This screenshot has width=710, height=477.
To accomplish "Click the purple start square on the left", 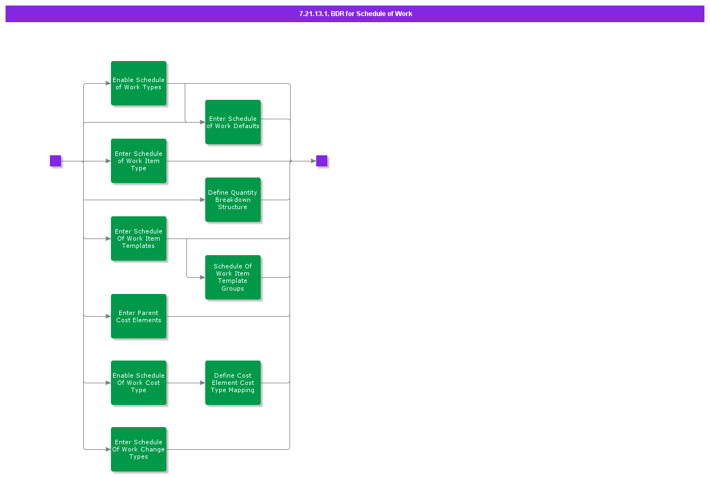I will pos(55,161).
